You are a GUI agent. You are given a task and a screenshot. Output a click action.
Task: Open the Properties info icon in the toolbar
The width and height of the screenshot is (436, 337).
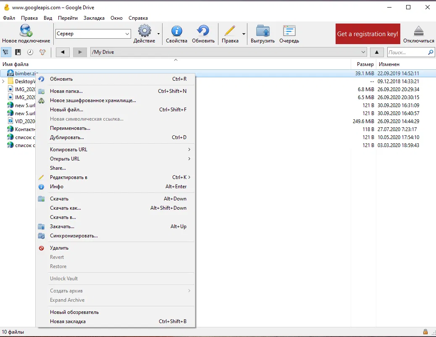point(176,31)
